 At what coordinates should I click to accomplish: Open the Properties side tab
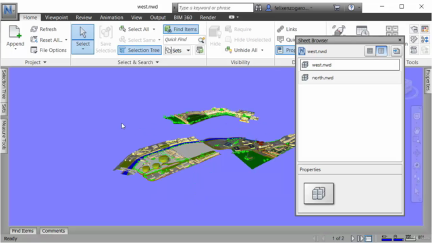pos(427,80)
